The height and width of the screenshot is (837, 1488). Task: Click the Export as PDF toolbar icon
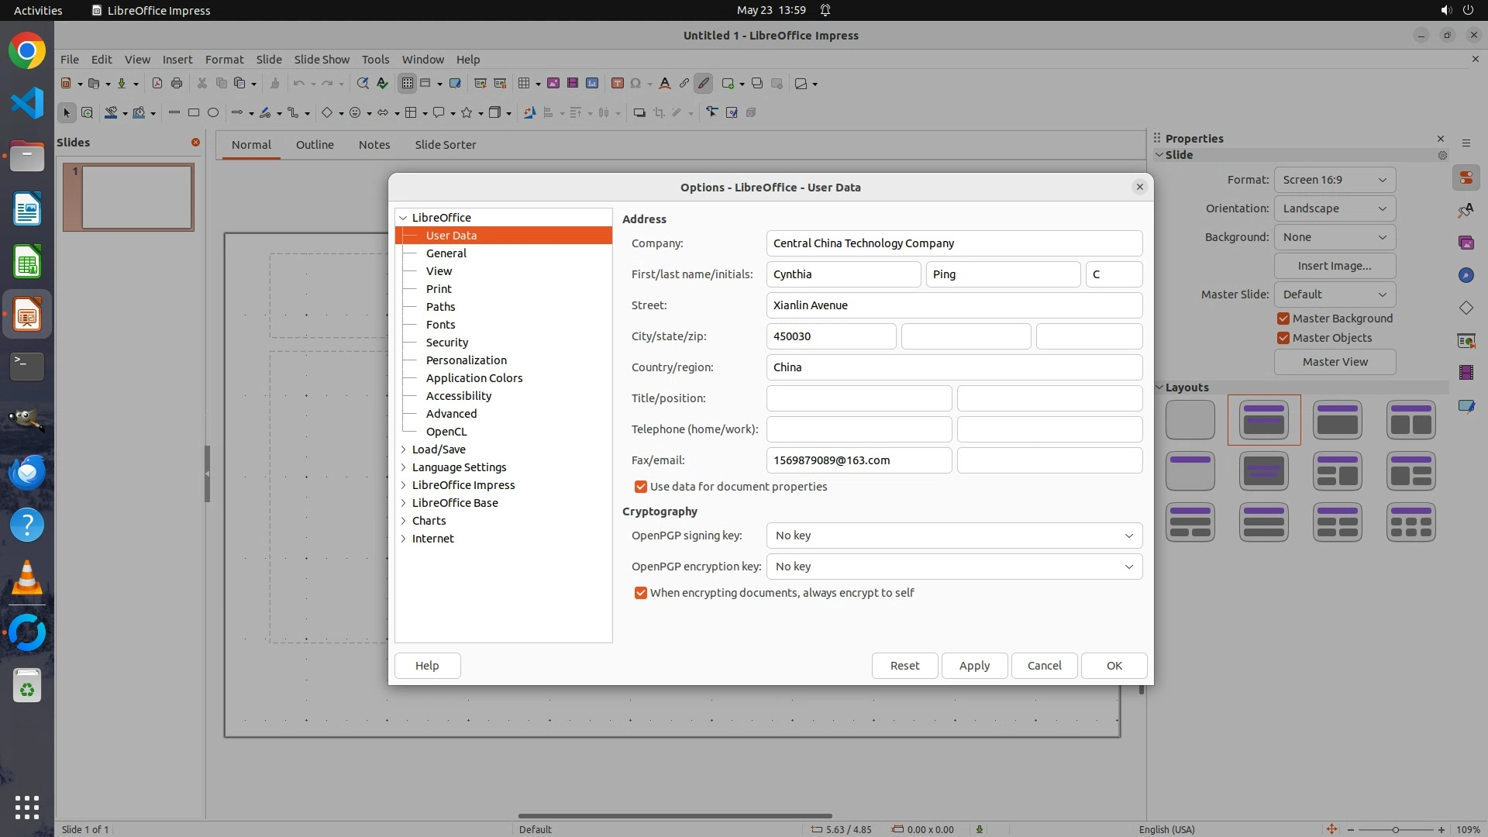click(157, 84)
